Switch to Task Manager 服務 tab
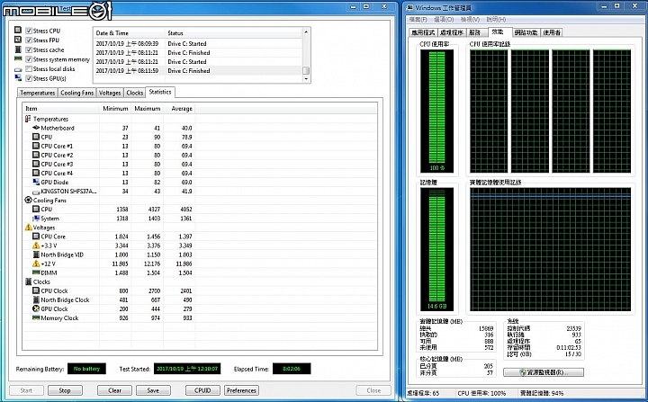Screen dimensions: 648x402 tap(476, 32)
